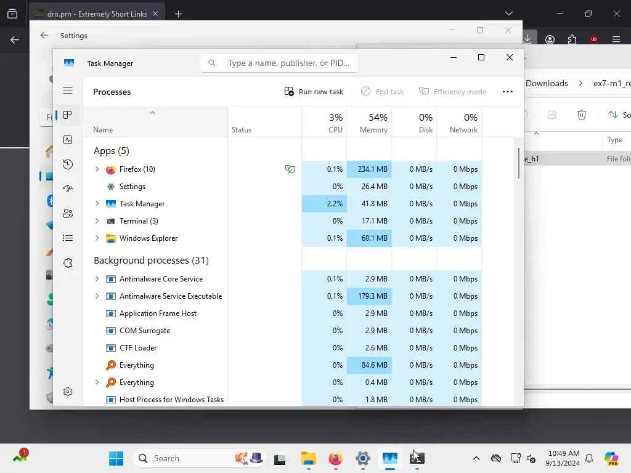The height and width of the screenshot is (473, 631).
Task: Open the more options ellipsis menu
Action: [508, 92]
